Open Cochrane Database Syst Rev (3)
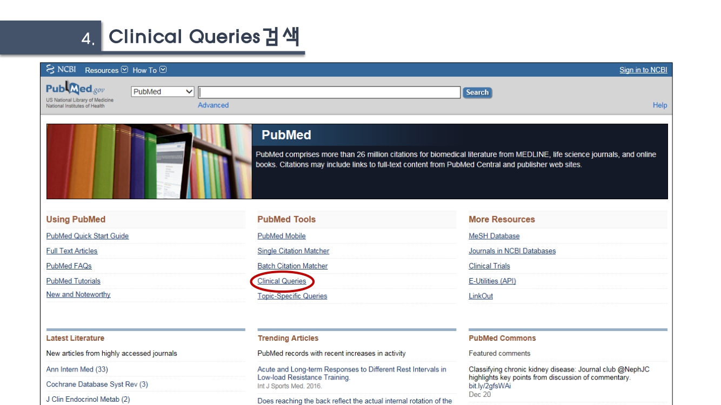 [x=97, y=384]
